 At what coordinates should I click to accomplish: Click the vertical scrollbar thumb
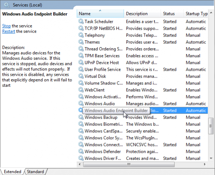[x=211, y=126]
